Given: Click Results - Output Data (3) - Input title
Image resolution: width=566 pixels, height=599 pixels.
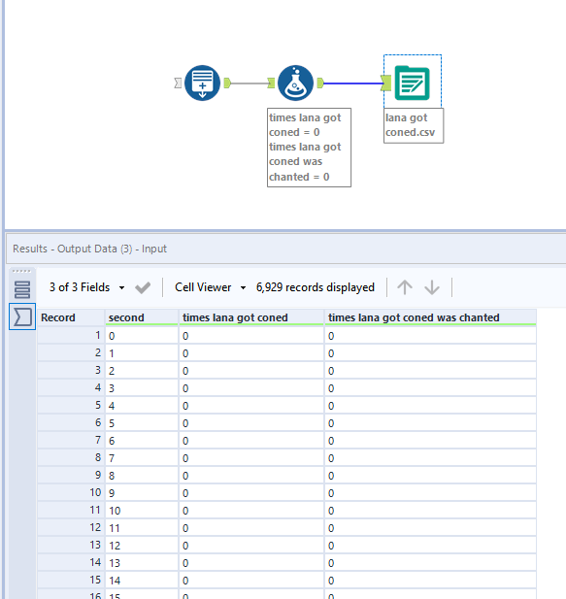Looking at the screenshot, I should pyautogui.click(x=89, y=249).
